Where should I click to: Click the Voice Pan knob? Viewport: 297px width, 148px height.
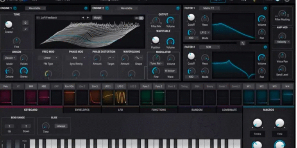coord(282,56)
